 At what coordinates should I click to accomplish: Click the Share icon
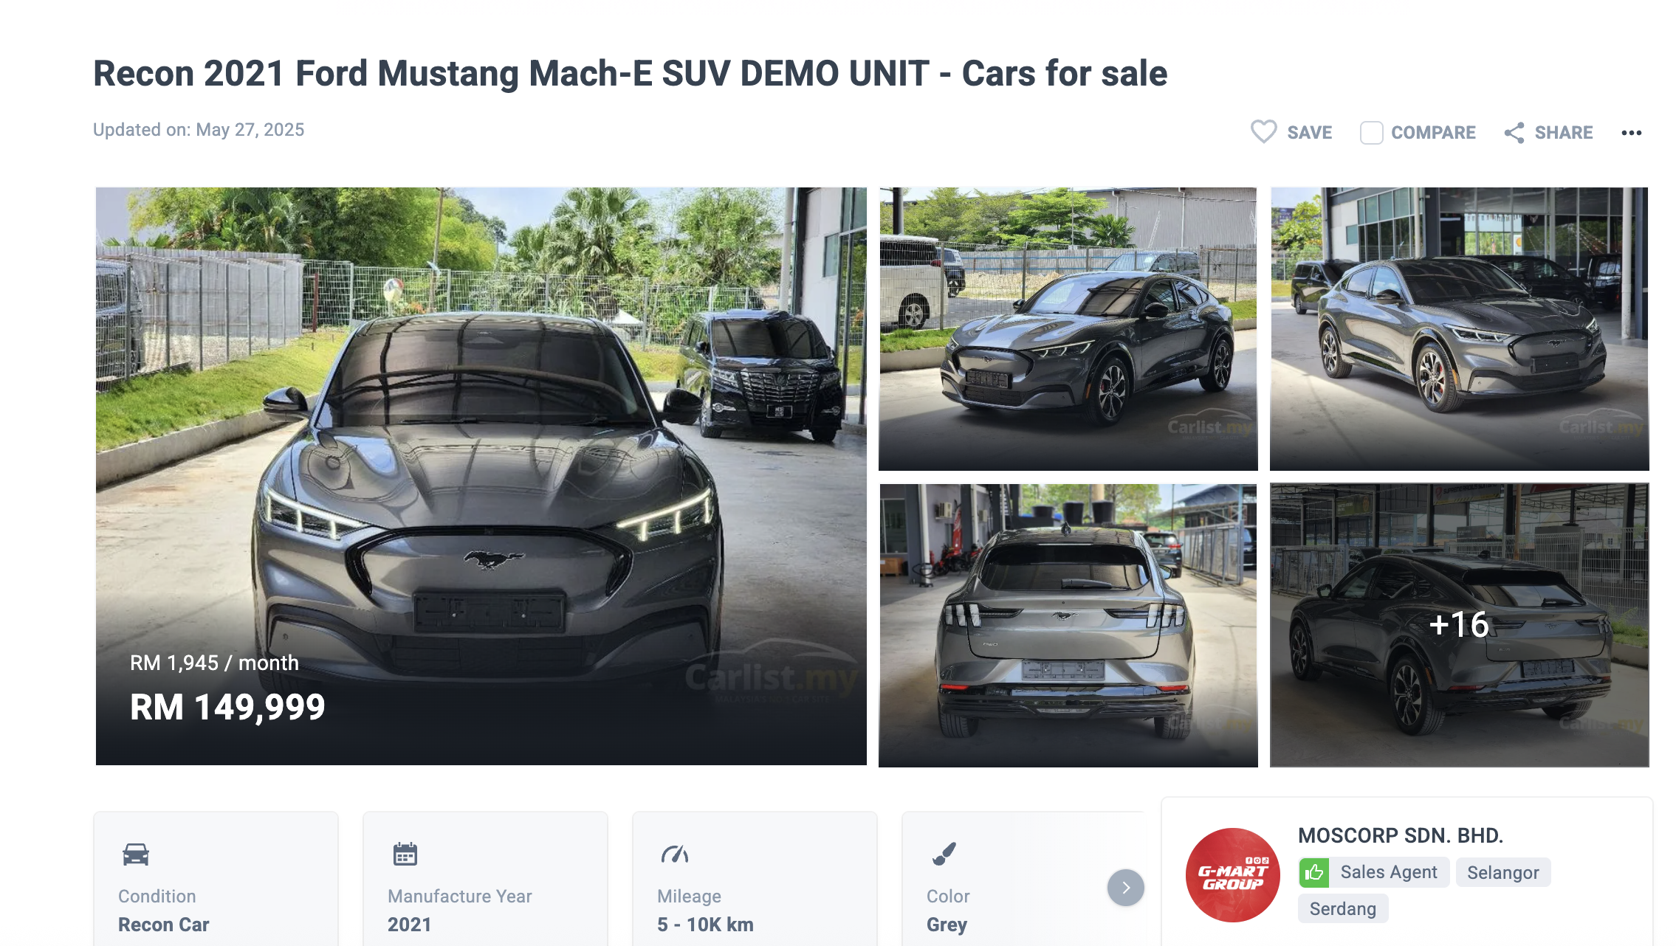point(1514,133)
